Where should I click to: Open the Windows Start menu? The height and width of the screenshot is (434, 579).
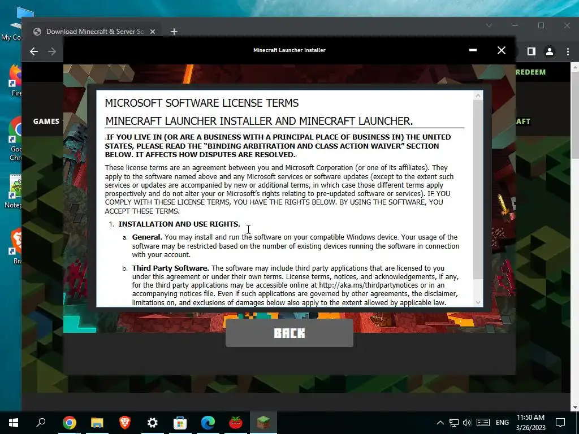coord(14,423)
